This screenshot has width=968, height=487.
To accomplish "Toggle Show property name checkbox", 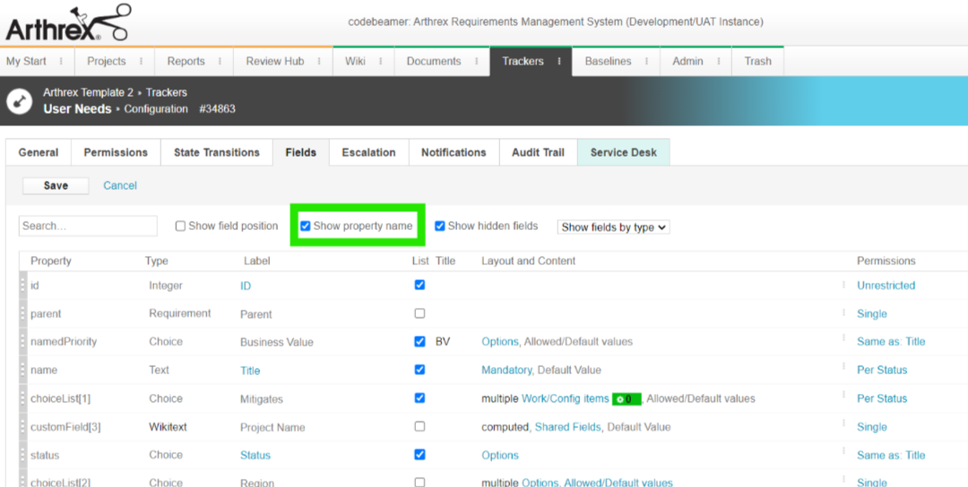I will coord(306,226).
